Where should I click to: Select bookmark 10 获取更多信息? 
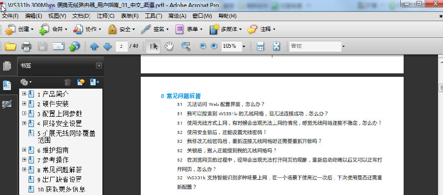(62, 189)
